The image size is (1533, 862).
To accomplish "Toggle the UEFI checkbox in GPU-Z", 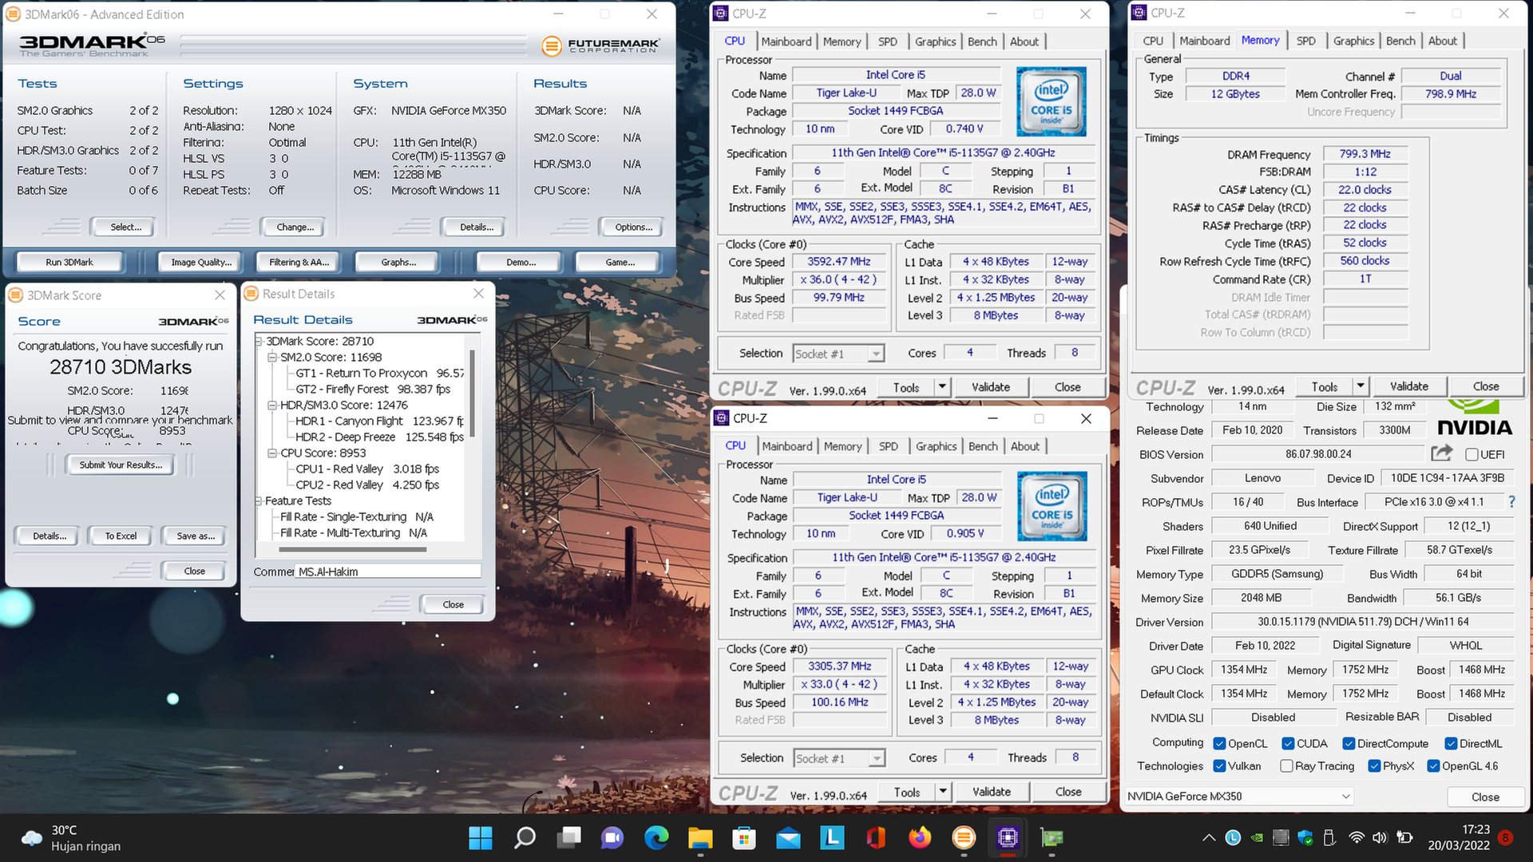I will [1472, 454].
